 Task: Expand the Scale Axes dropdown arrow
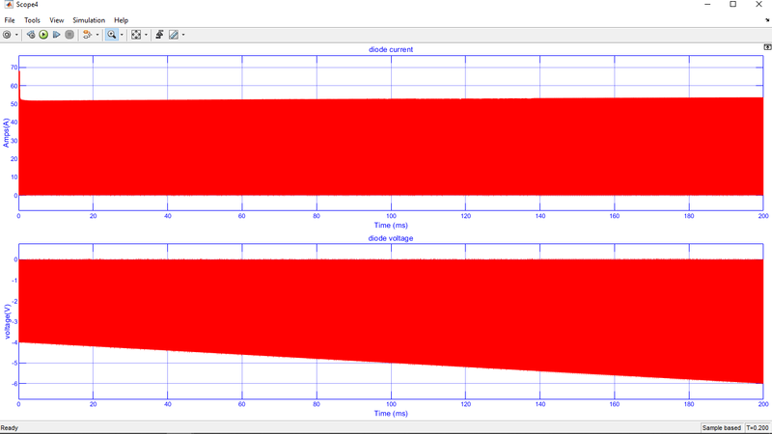click(x=146, y=35)
